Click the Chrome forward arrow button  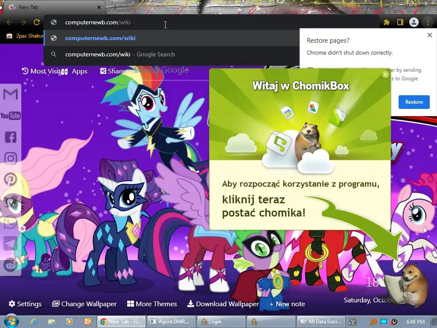click(x=23, y=22)
